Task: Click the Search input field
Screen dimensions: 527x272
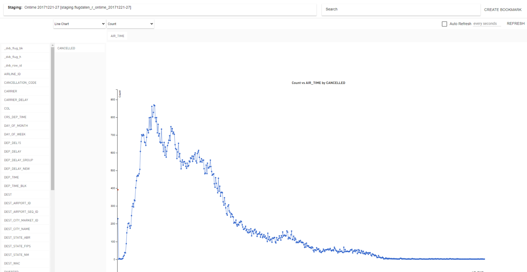Action: tap(400, 10)
